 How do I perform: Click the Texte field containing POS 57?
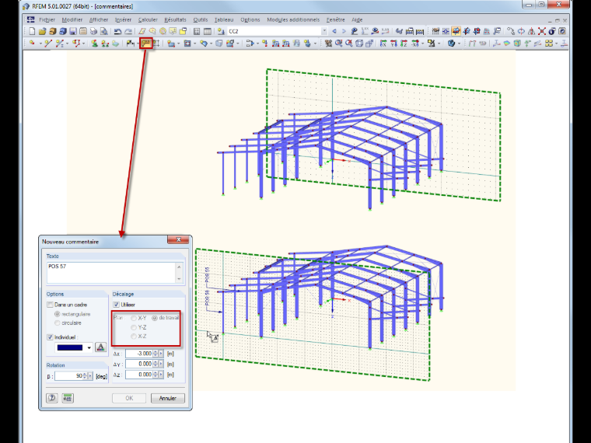pyautogui.click(x=111, y=272)
